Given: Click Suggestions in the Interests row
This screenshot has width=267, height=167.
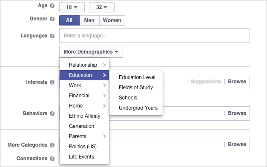Looking at the screenshot, I should pos(206,82).
